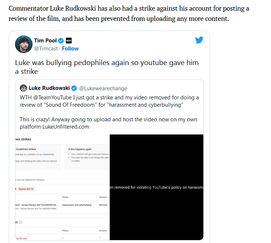The height and width of the screenshot is (243, 271).
Task: Open the YouTube strikes page screenshot
Action: (x=63, y=187)
